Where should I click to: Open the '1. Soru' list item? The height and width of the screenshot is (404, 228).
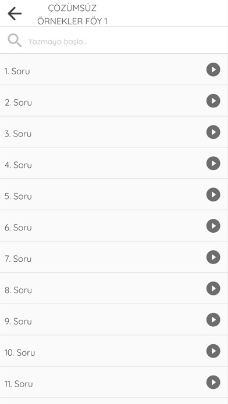(x=114, y=70)
